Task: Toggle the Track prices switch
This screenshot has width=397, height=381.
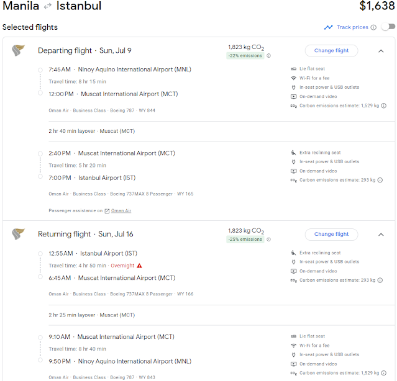Action: [x=388, y=27]
